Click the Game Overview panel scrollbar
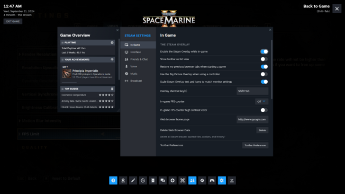 point(119,59)
